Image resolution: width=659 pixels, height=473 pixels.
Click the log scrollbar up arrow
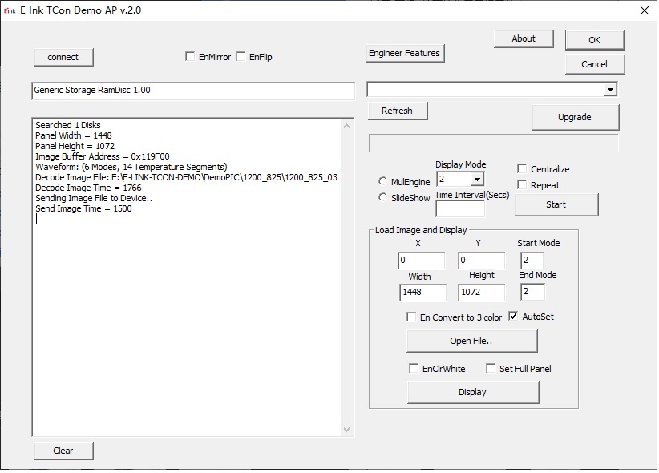(x=346, y=126)
